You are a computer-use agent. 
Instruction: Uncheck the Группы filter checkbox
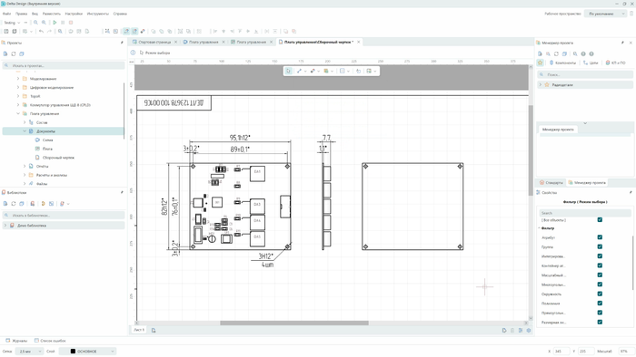(x=600, y=246)
